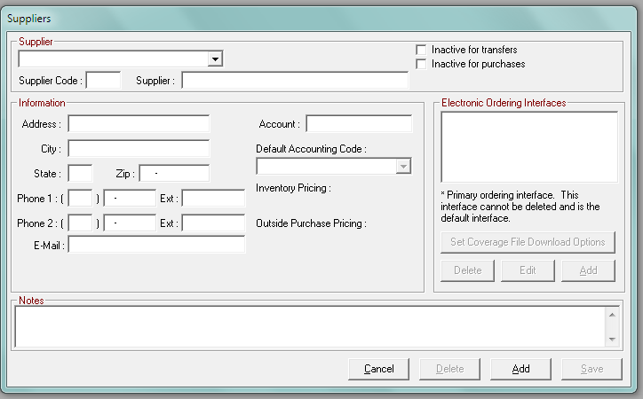Focus the Supplier name text field
The height and width of the screenshot is (399, 643).
294,81
